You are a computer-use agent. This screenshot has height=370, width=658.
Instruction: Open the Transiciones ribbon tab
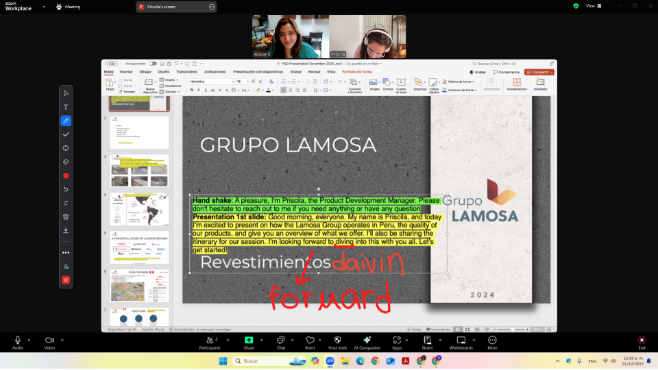pyautogui.click(x=186, y=72)
